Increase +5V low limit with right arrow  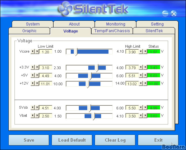point(37,76)
